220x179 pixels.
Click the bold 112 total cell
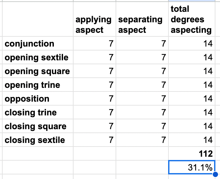(191, 153)
